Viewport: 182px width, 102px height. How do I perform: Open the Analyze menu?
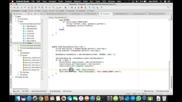68,1
